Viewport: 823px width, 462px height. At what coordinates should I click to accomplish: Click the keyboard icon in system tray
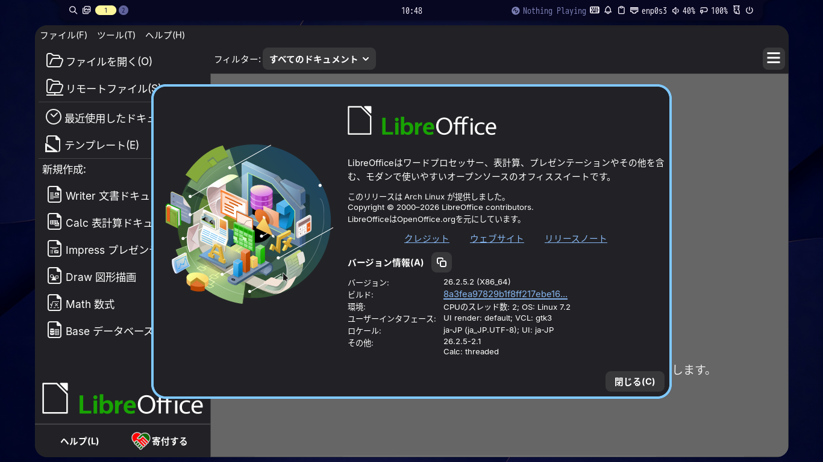pyautogui.click(x=595, y=10)
